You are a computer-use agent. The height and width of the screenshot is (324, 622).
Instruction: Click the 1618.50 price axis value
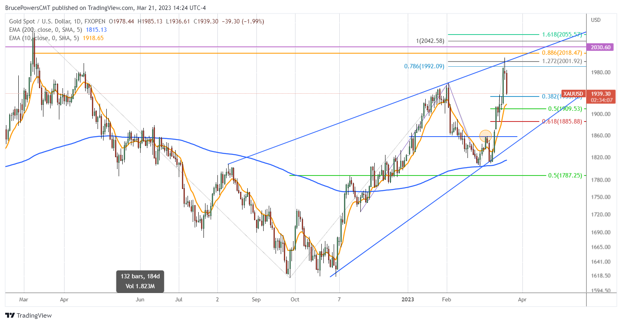coord(600,276)
